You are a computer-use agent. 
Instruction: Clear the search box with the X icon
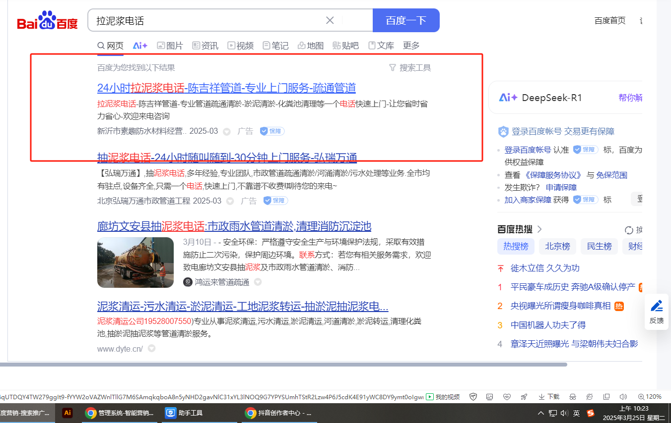coord(330,20)
